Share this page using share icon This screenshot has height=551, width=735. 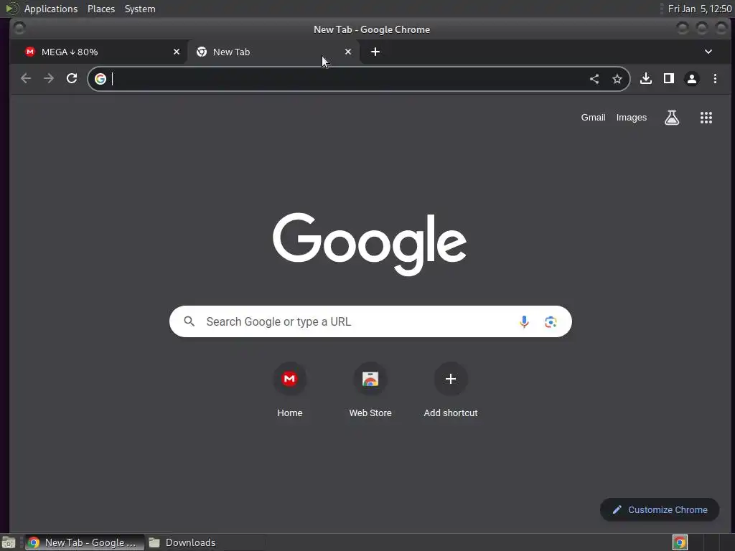point(594,79)
